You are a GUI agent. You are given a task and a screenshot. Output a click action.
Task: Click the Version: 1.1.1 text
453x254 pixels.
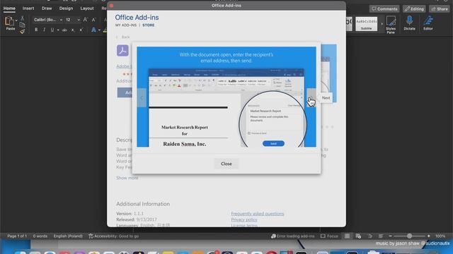pyautogui.click(x=130, y=214)
